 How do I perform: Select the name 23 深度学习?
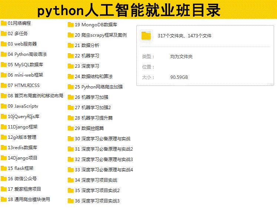(87, 66)
